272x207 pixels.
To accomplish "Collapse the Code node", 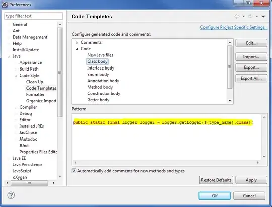I will click(77, 49).
